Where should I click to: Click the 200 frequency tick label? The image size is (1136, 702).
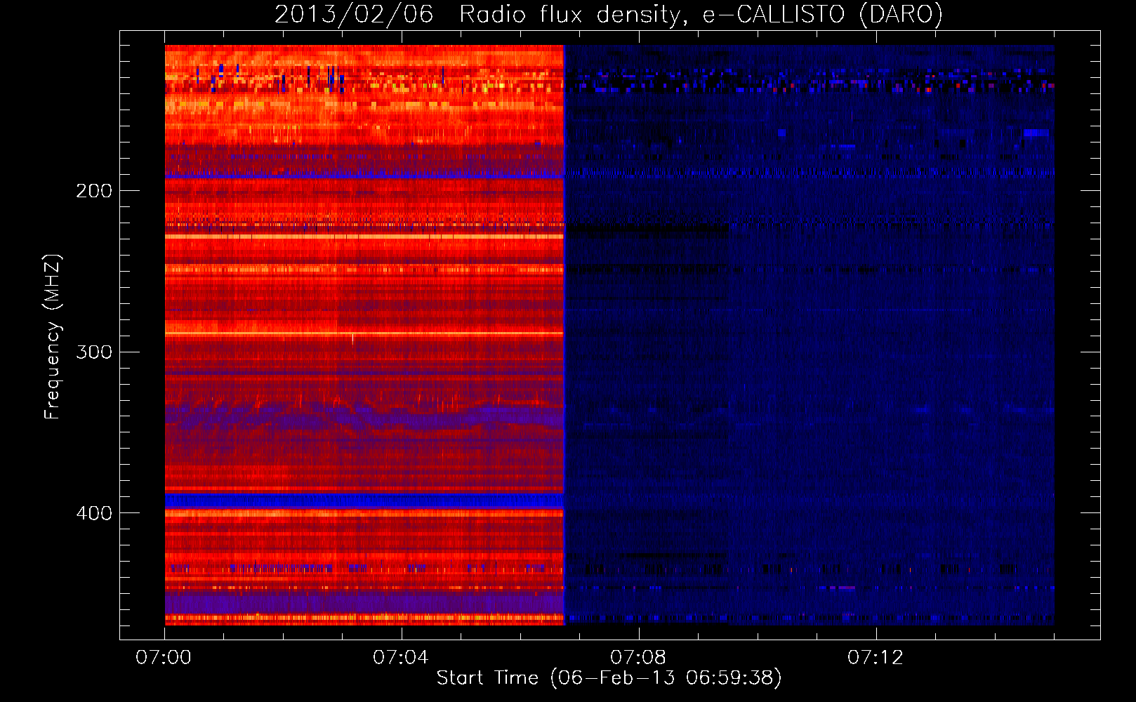click(94, 191)
